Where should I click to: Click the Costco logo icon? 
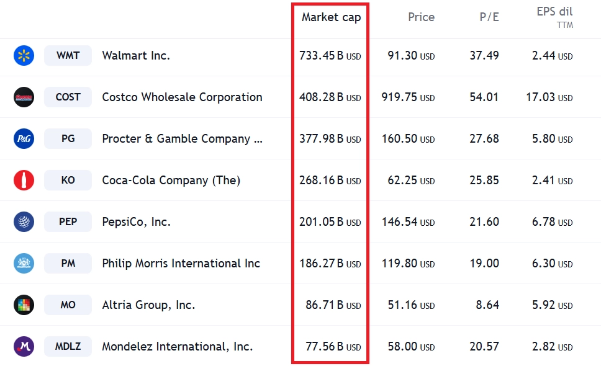(x=24, y=97)
